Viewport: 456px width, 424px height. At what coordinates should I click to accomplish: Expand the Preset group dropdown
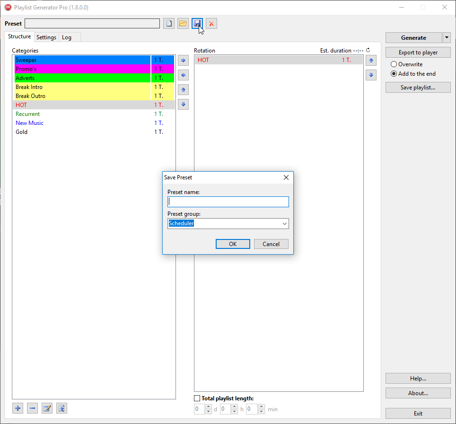pyautogui.click(x=284, y=223)
